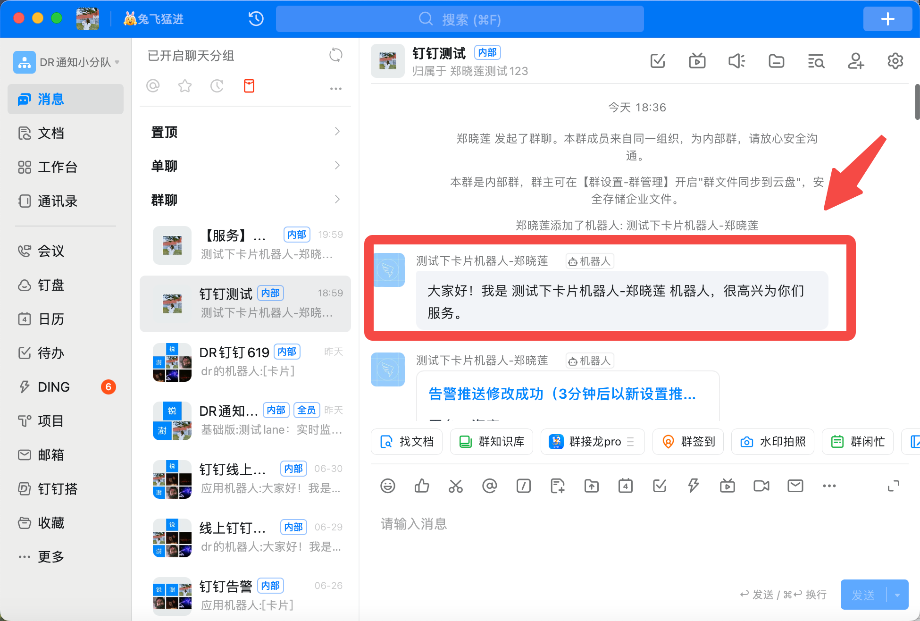Open chat history search icon in header
The height and width of the screenshot is (621, 920).
click(816, 61)
